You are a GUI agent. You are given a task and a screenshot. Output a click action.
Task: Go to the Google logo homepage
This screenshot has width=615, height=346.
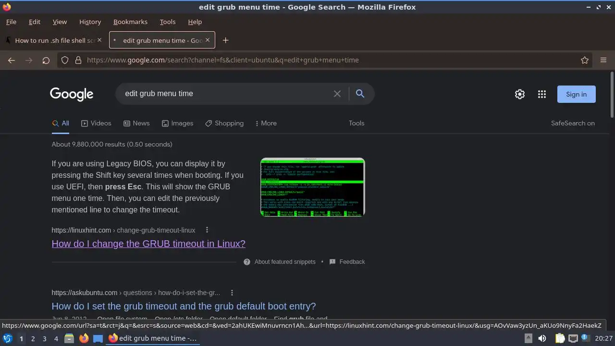click(x=72, y=94)
